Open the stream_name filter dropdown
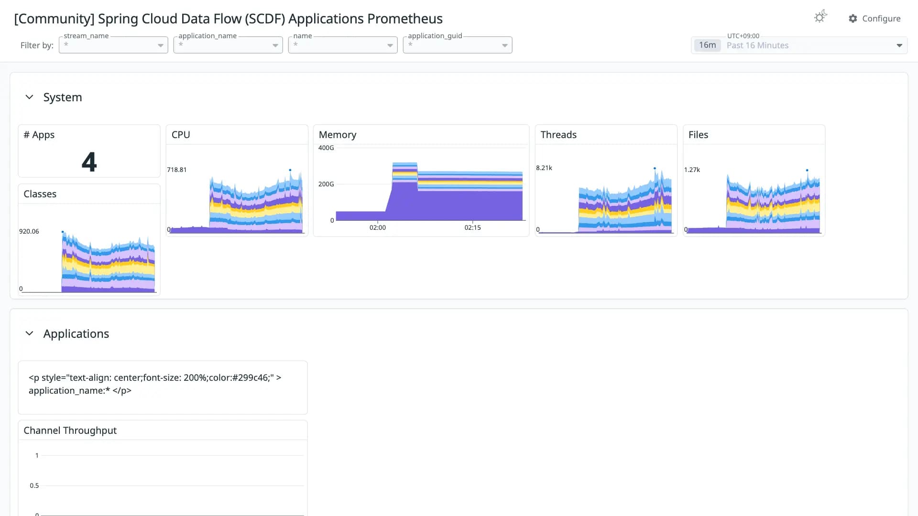 [x=113, y=45]
